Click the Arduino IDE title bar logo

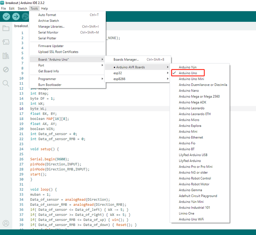point(2,3)
